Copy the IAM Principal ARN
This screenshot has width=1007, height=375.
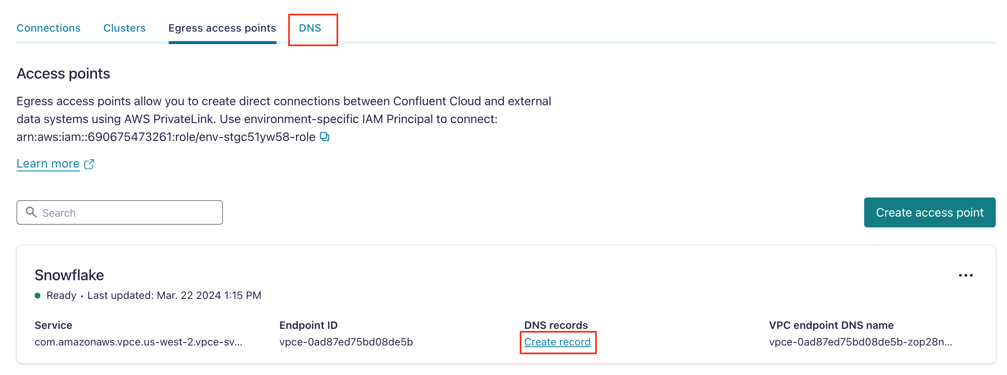[324, 136]
